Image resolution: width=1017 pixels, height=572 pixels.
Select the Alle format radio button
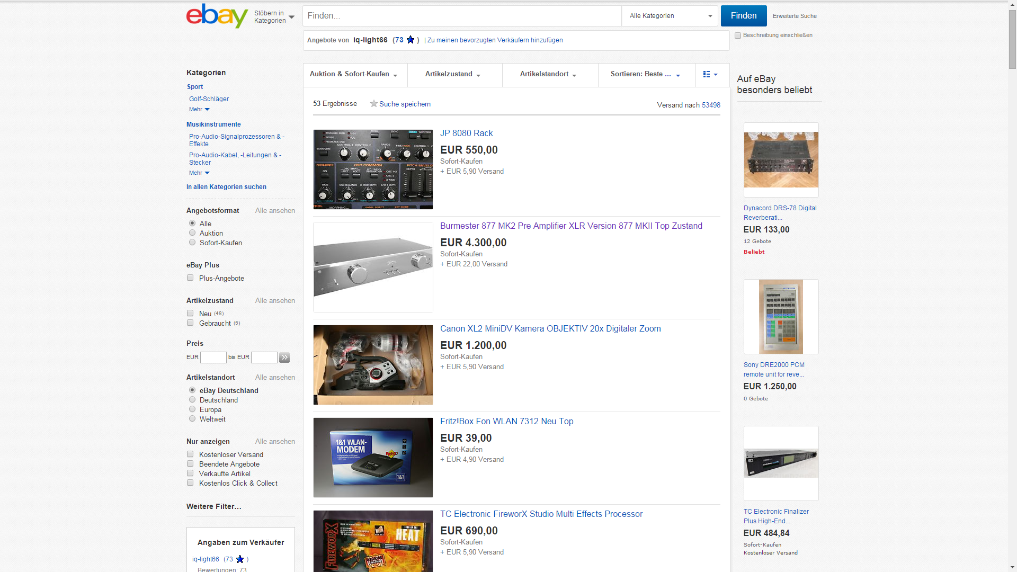pos(192,224)
